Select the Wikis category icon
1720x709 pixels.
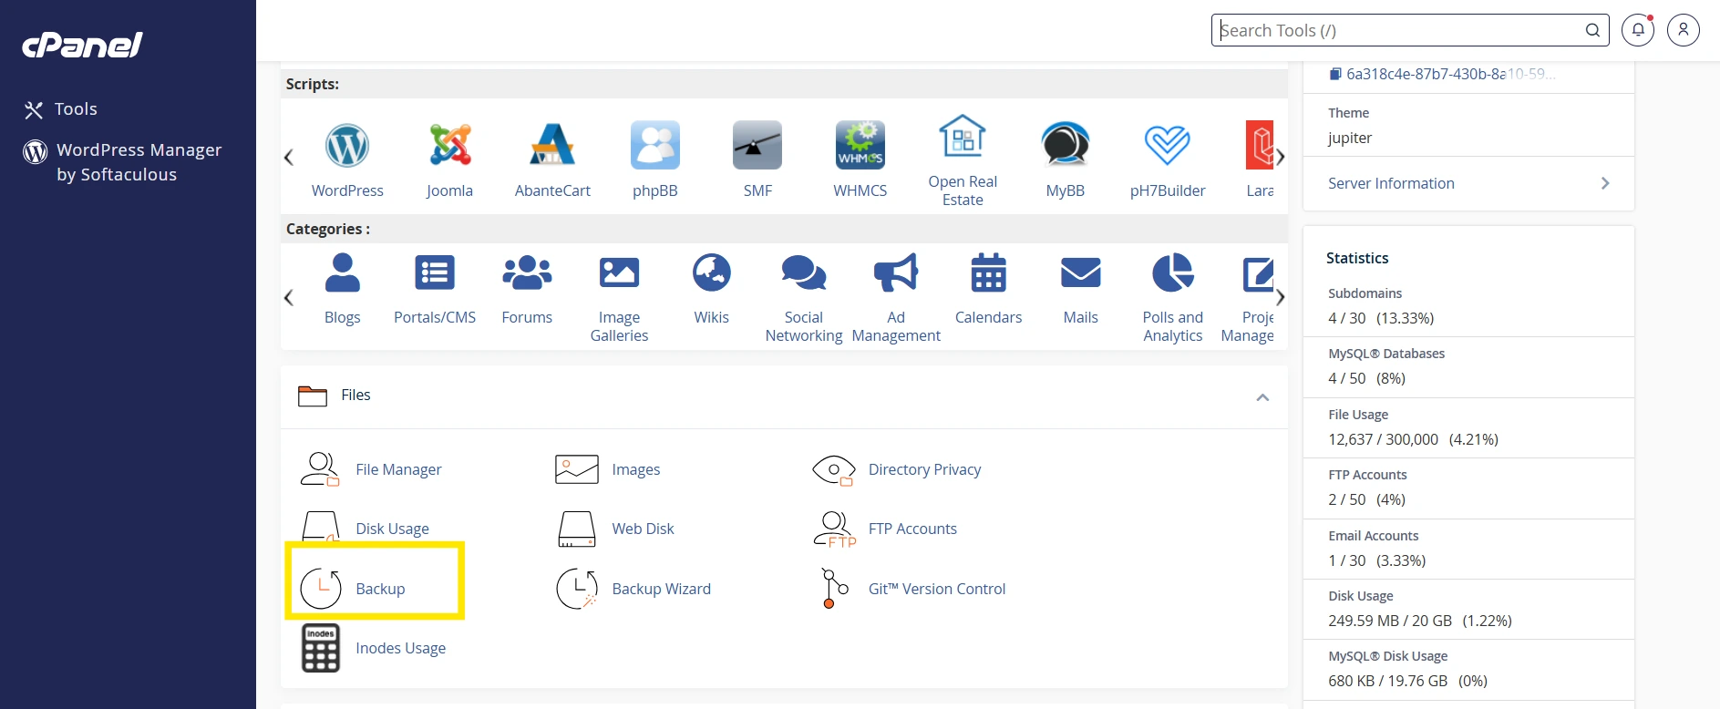point(712,272)
